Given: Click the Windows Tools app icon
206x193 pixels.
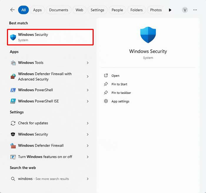Looking at the screenshot, I should [x=13, y=63].
